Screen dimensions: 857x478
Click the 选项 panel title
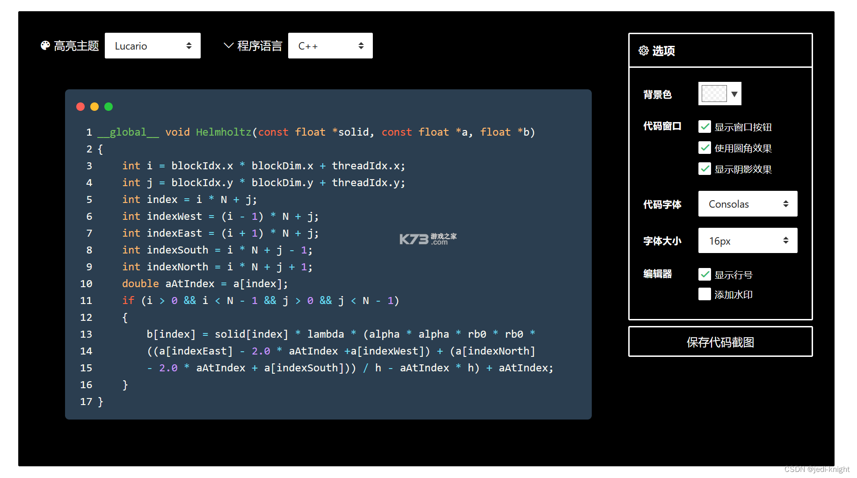663,51
